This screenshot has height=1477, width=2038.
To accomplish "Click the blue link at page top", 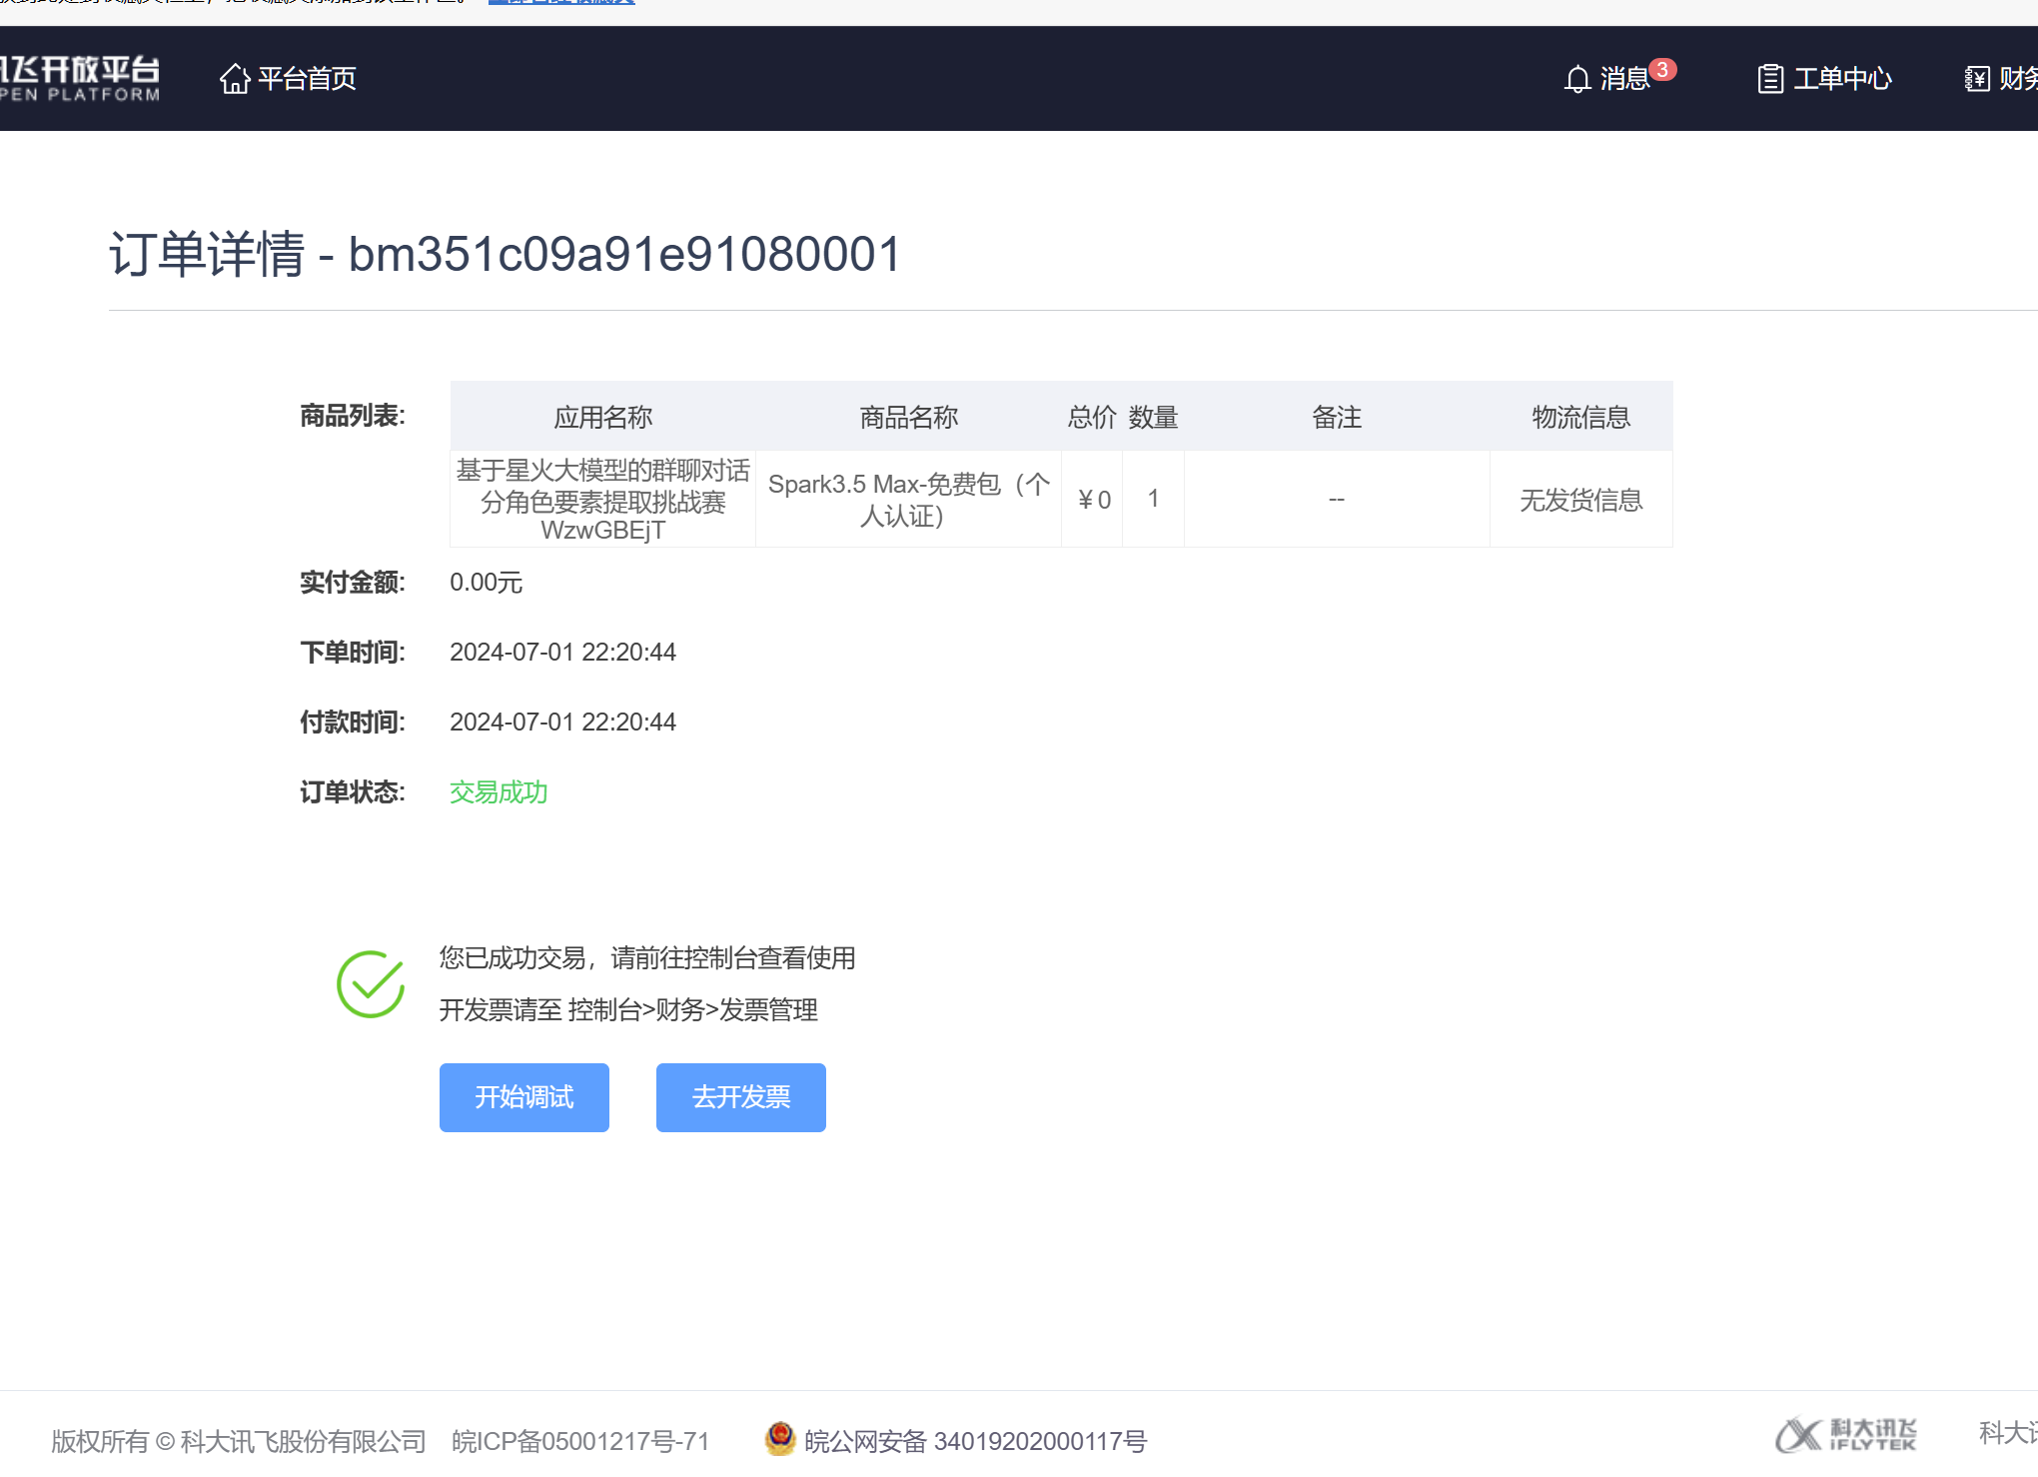I will (561, 2).
